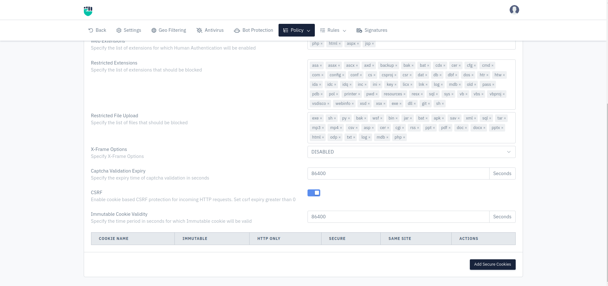Delete the xml tag via its x
Image resolution: width=608 pixels, height=286 pixels.
coord(475,118)
